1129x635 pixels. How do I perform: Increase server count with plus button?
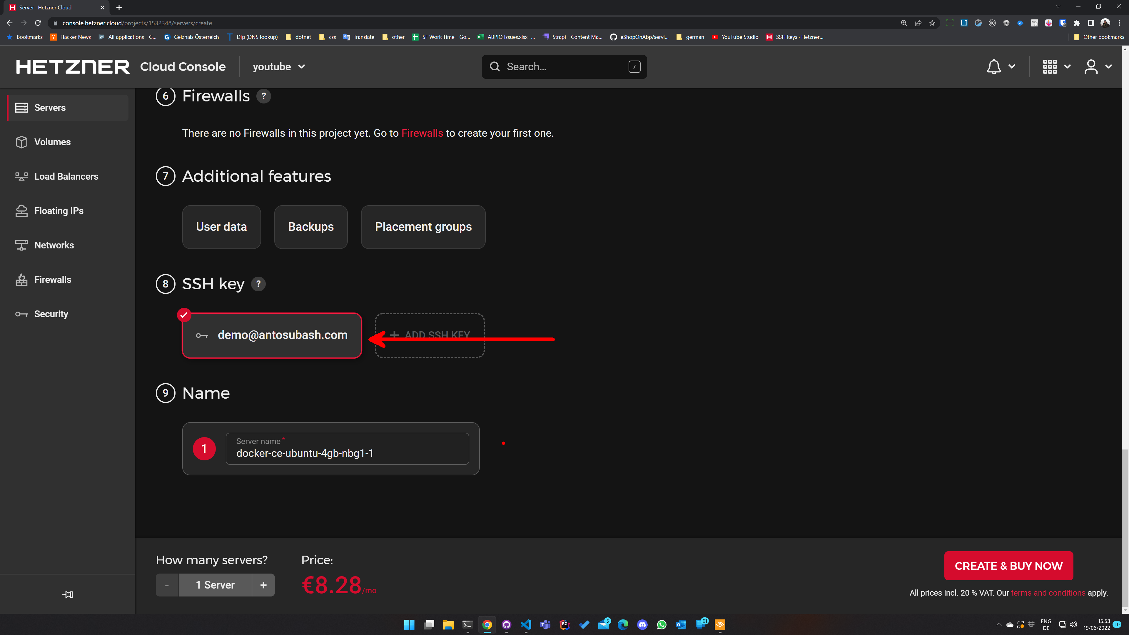(x=263, y=585)
